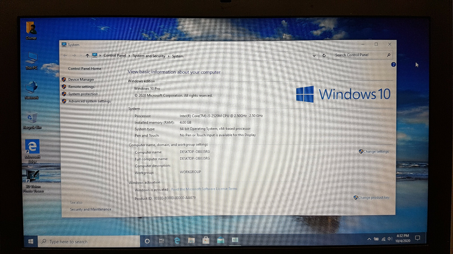The width and height of the screenshot is (453, 254).
Task: Click the up one level arrow
Action: pyautogui.click(x=87, y=56)
